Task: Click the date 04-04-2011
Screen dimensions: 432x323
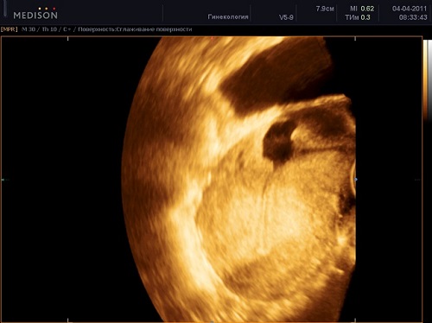Action: pyautogui.click(x=410, y=9)
